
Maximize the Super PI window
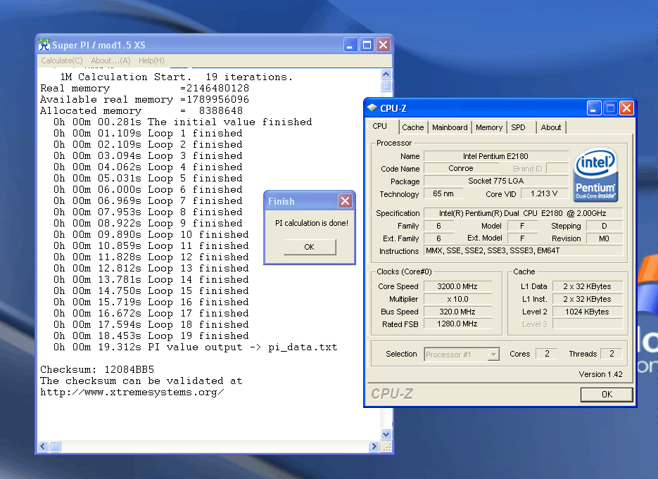[367, 45]
